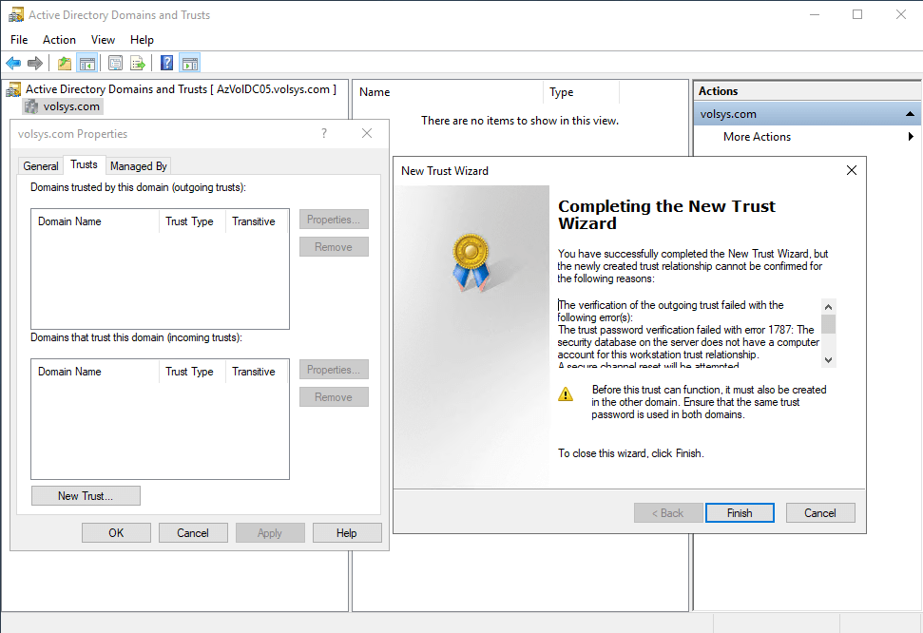
Task: Select the volsys.com domain tree node
Action: tap(71, 106)
